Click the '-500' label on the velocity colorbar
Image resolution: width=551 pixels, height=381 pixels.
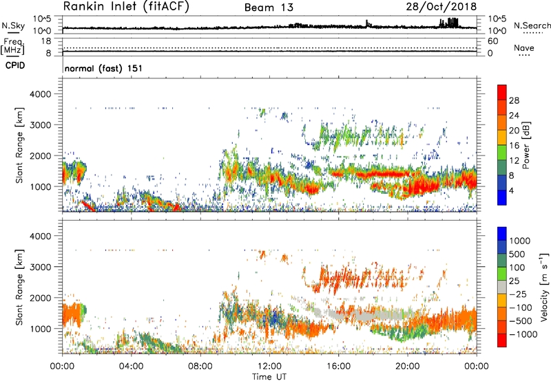521,320
